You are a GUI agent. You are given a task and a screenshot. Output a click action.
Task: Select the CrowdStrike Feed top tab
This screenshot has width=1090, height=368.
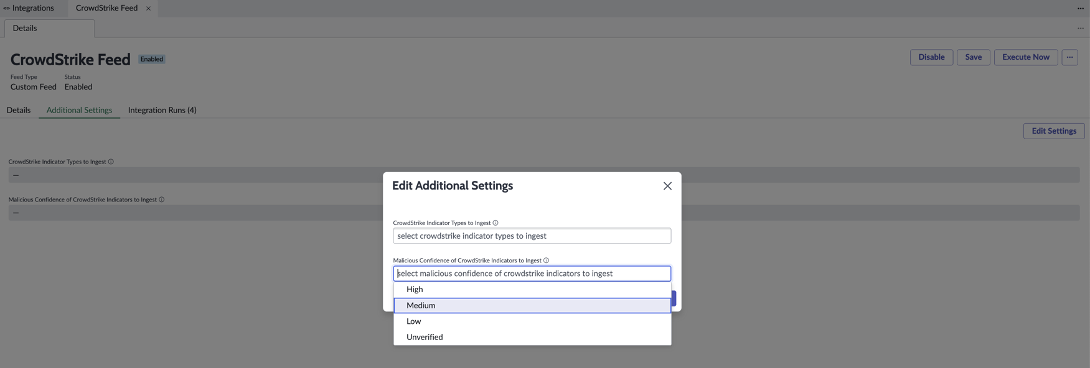[106, 8]
